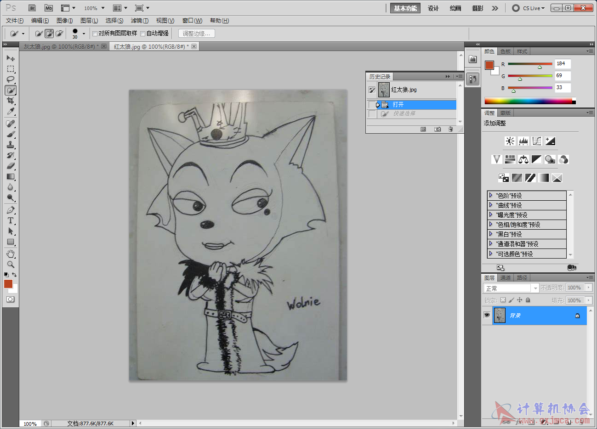Image resolution: width=597 pixels, height=429 pixels.
Task: Enable 自动增强 checkbox
Action: pyautogui.click(x=143, y=34)
